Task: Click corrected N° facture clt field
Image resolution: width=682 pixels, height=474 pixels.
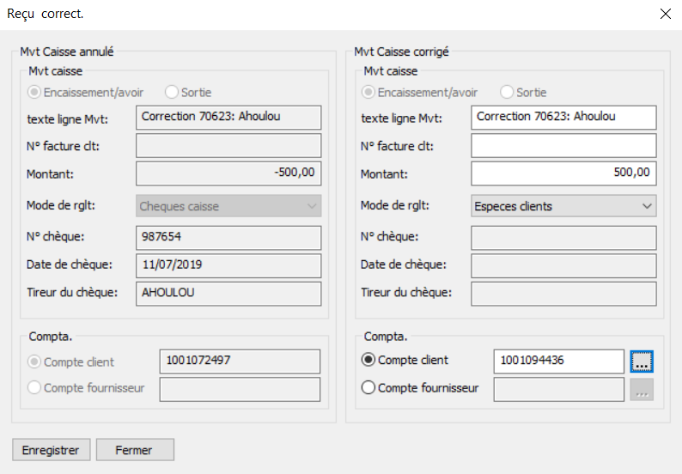Action: [563, 145]
